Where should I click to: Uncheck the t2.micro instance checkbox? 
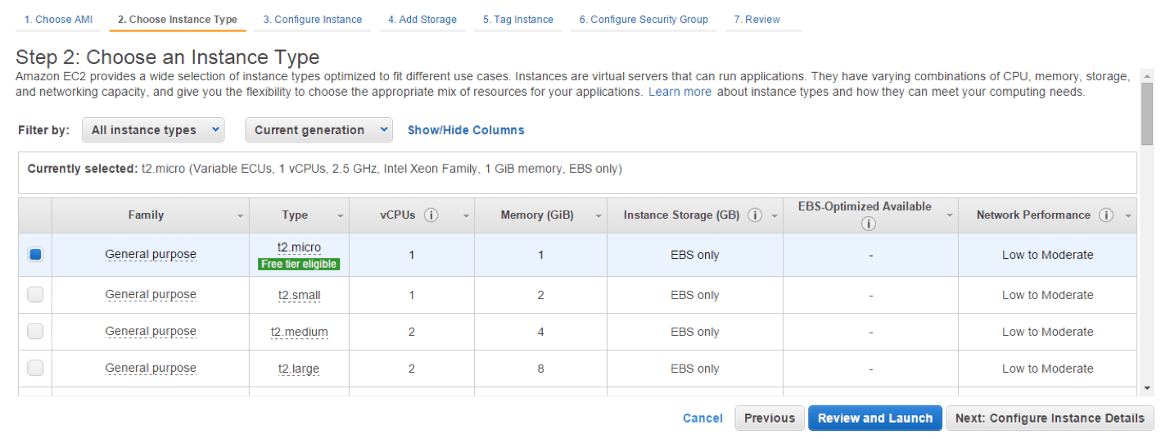click(x=35, y=255)
